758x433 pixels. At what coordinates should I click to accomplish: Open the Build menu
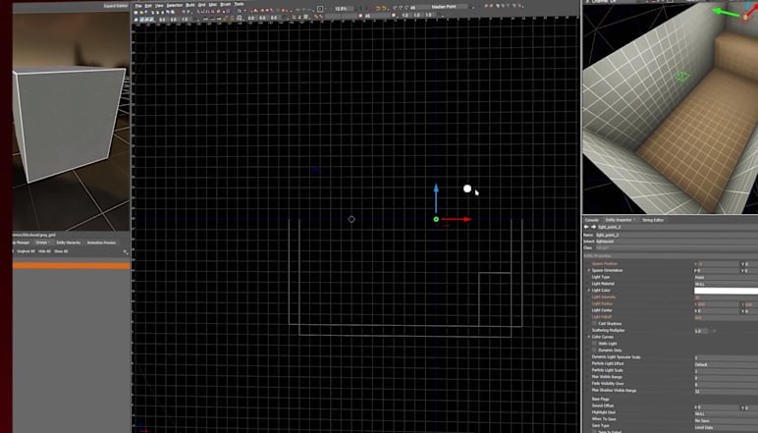[190, 5]
